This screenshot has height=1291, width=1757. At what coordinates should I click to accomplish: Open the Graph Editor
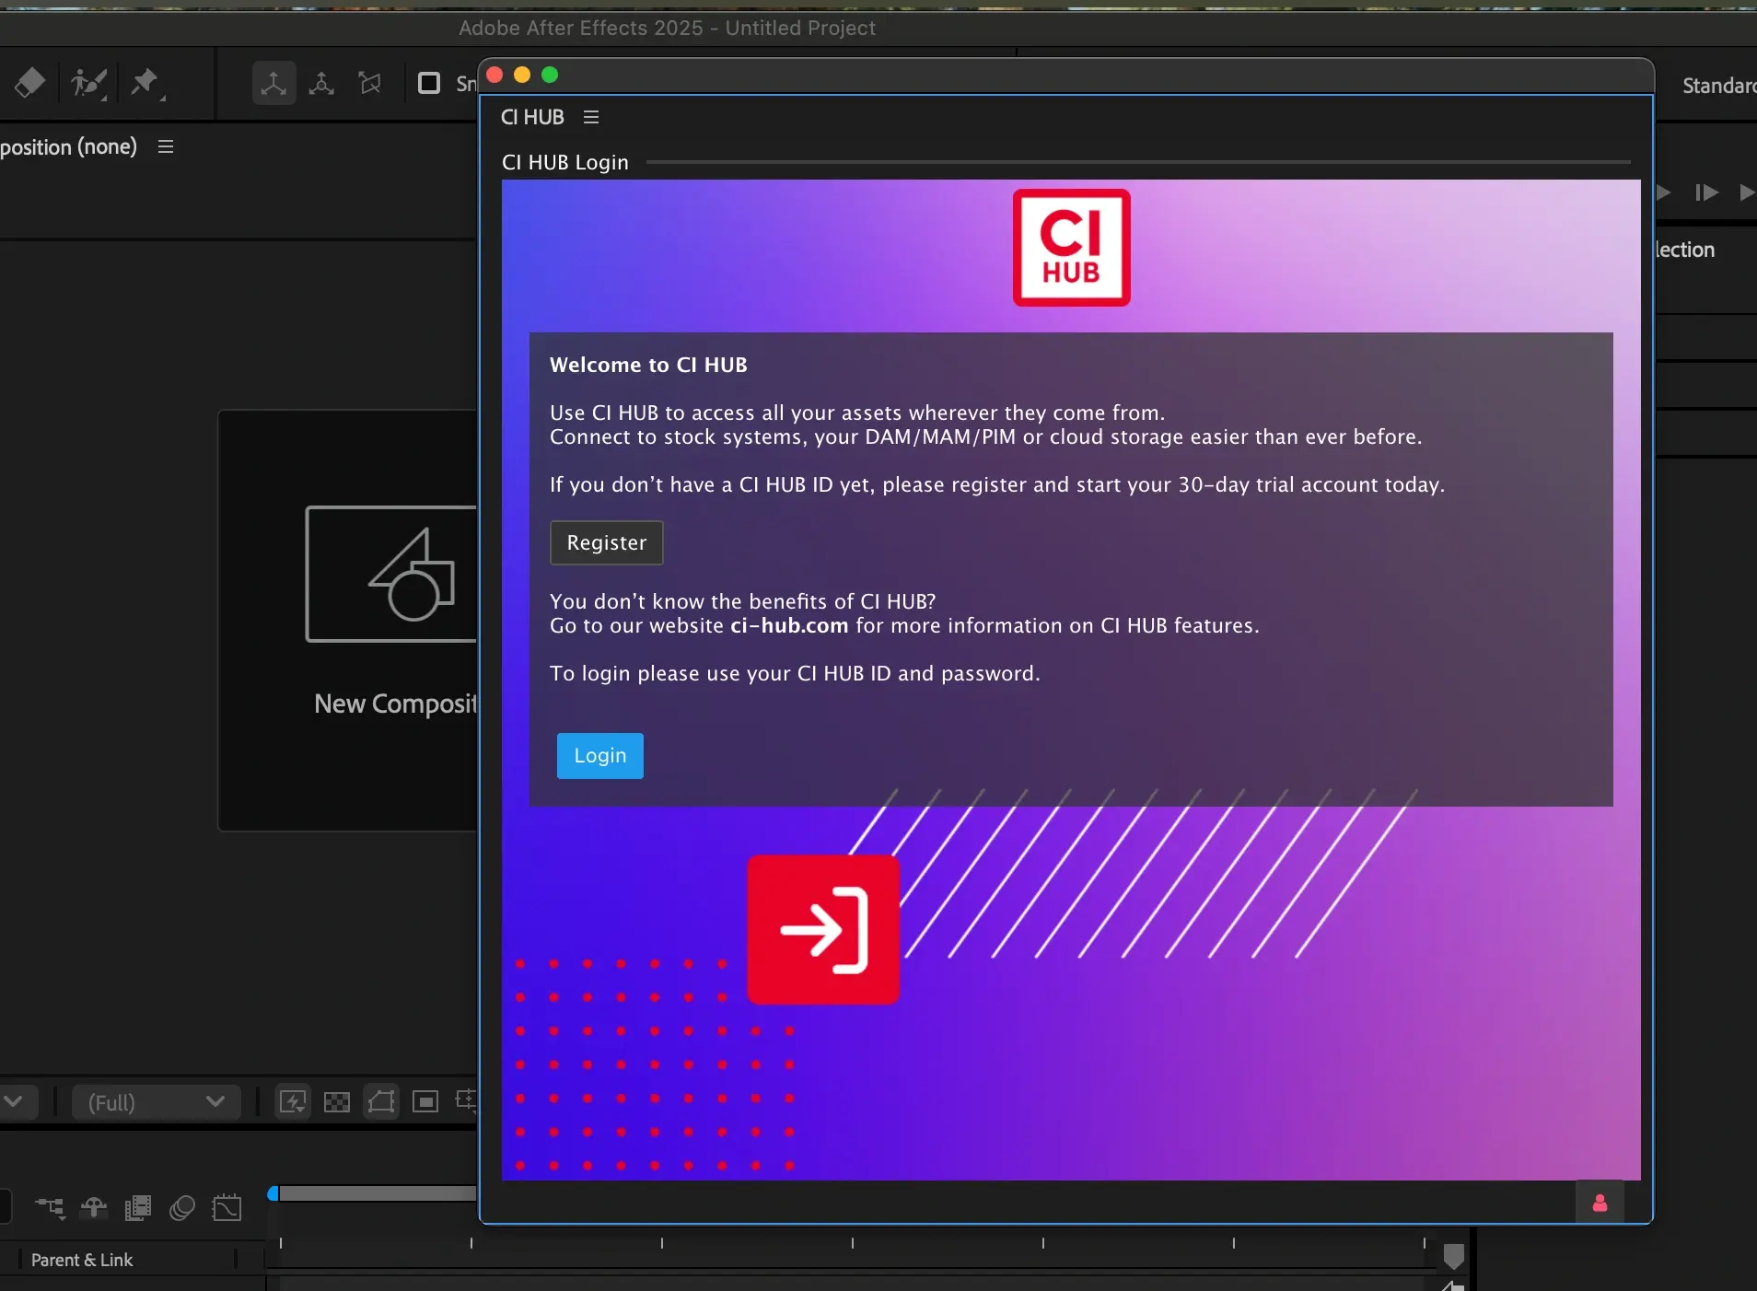click(x=227, y=1207)
